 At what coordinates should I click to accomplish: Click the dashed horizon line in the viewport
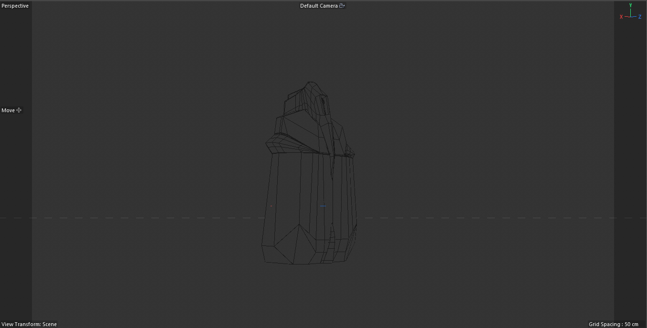tap(143, 217)
